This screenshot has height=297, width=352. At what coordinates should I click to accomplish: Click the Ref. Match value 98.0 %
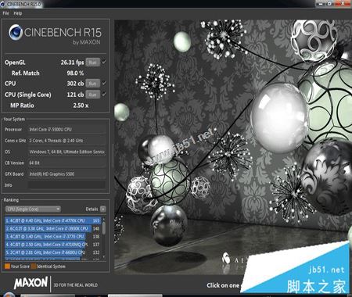pos(75,73)
